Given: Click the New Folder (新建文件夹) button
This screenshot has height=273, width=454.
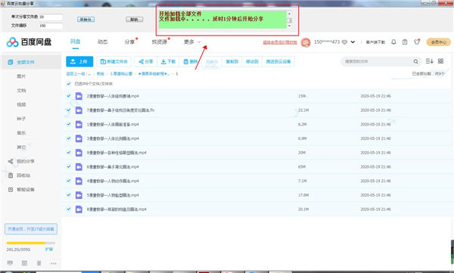Looking at the screenshot, I should coord(113,61).
